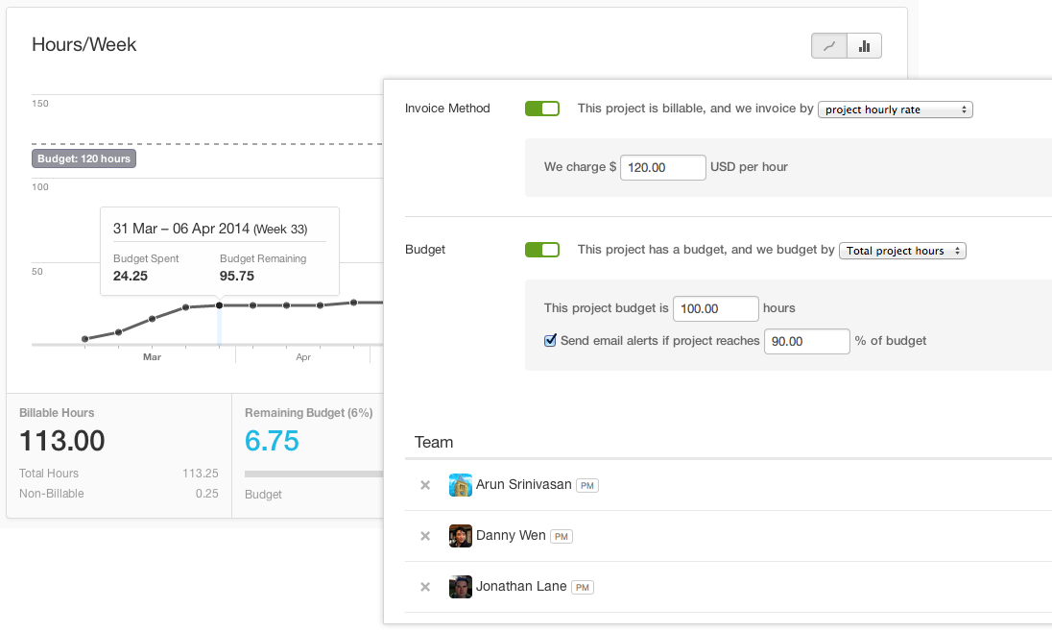Click Jonathan Lane's avatar picture
Image resolution: width=1052 pixels, height=632 pixels.
(x=461, y=587)
